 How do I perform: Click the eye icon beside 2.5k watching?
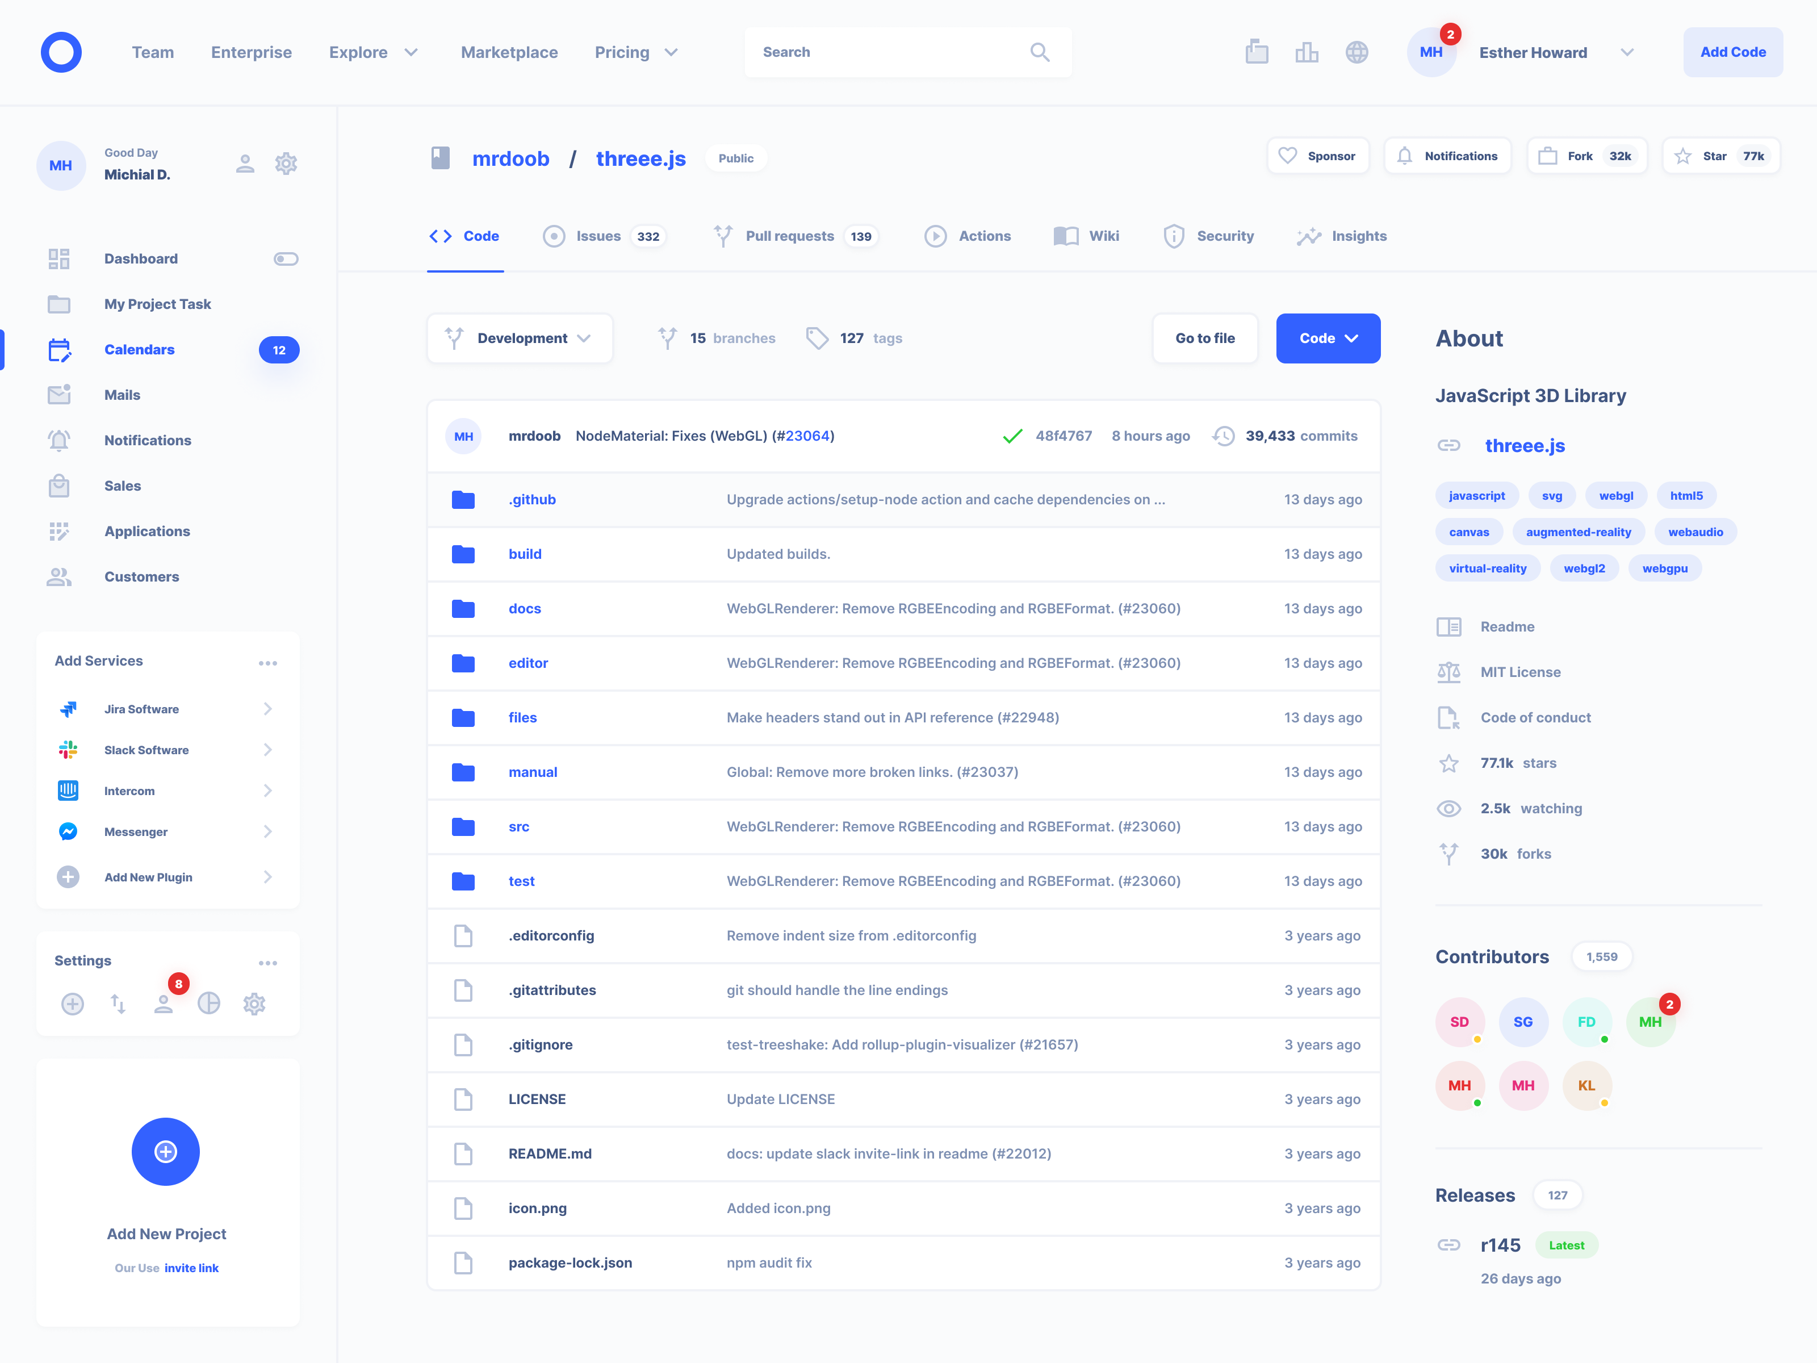coord(1449,809)
